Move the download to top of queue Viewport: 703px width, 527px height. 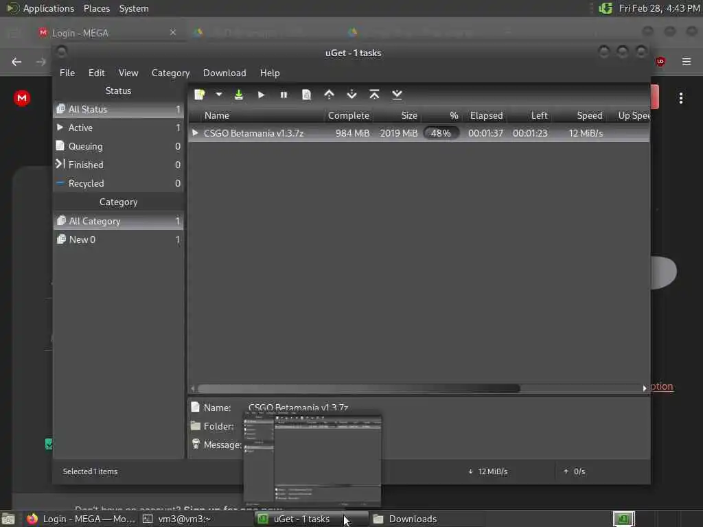coord(374,95)
